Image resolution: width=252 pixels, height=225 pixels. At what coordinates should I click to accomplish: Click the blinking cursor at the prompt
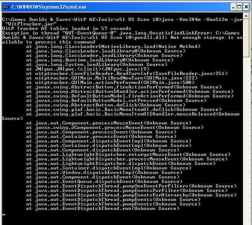[4, 214]
